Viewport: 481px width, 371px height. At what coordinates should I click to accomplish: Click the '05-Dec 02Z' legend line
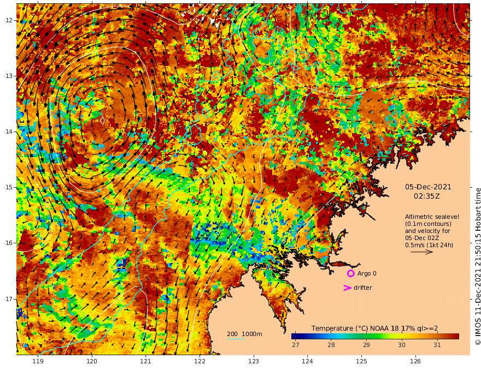tap(422, 238)
